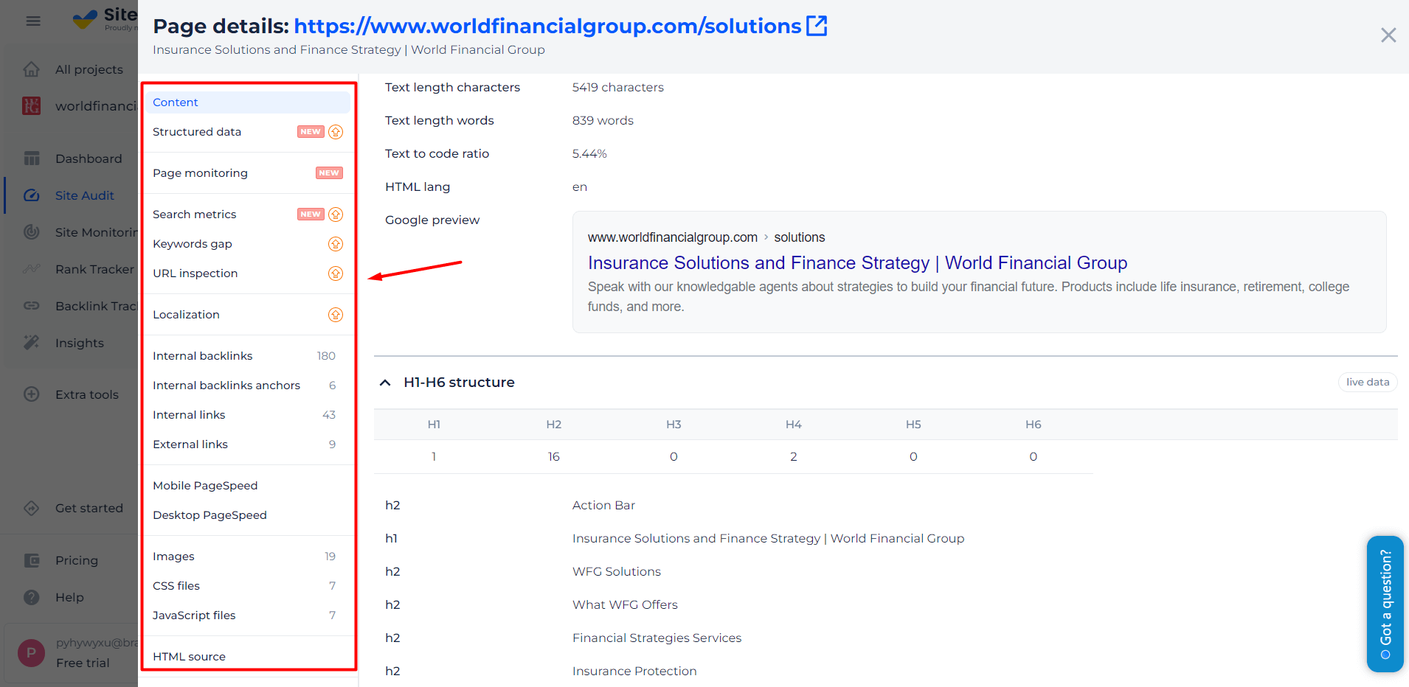Click the Pricing sidebar icon

31,560
